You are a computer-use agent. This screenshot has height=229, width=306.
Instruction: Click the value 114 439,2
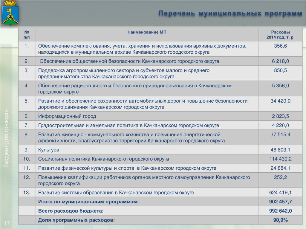[280, 159]
